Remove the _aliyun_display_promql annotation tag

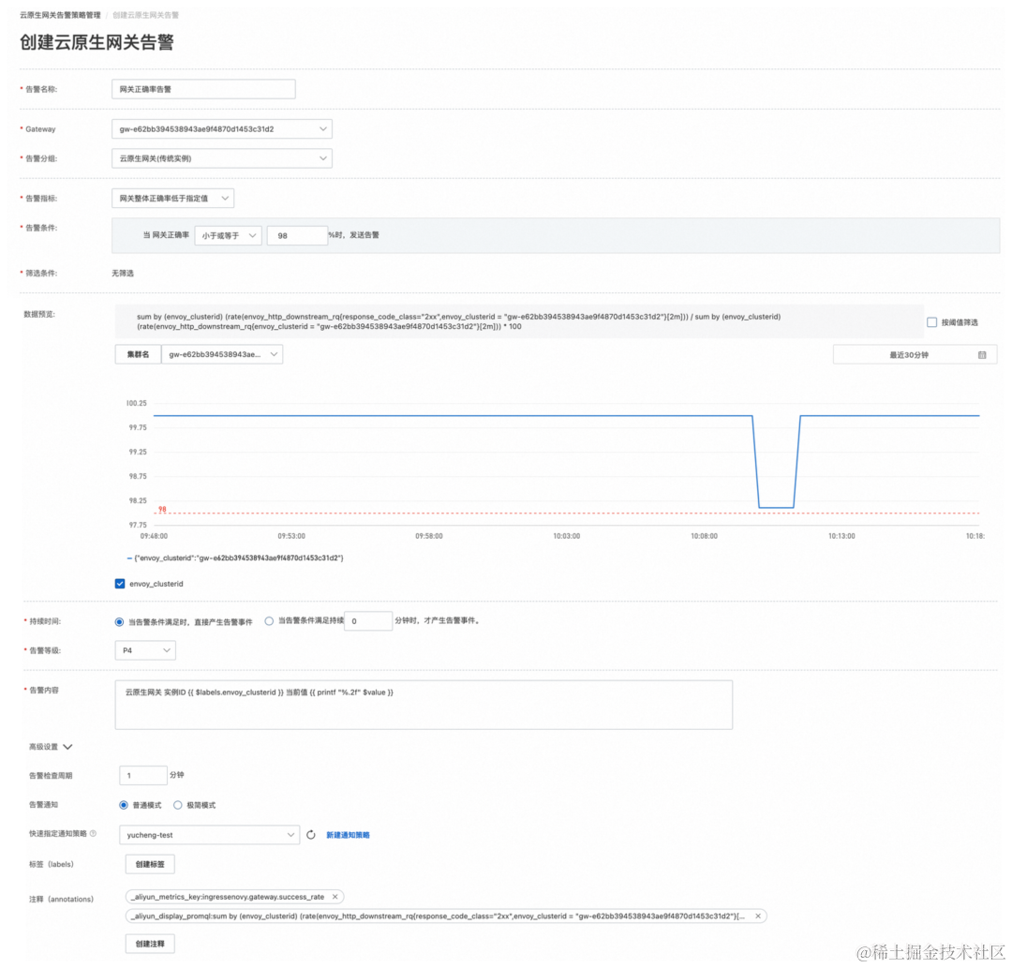758,916
